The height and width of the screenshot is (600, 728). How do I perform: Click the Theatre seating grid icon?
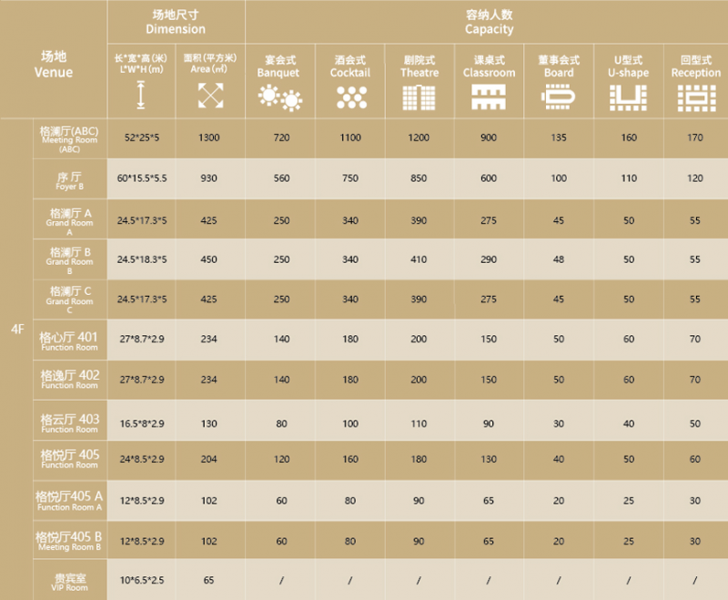pos(419,97)
